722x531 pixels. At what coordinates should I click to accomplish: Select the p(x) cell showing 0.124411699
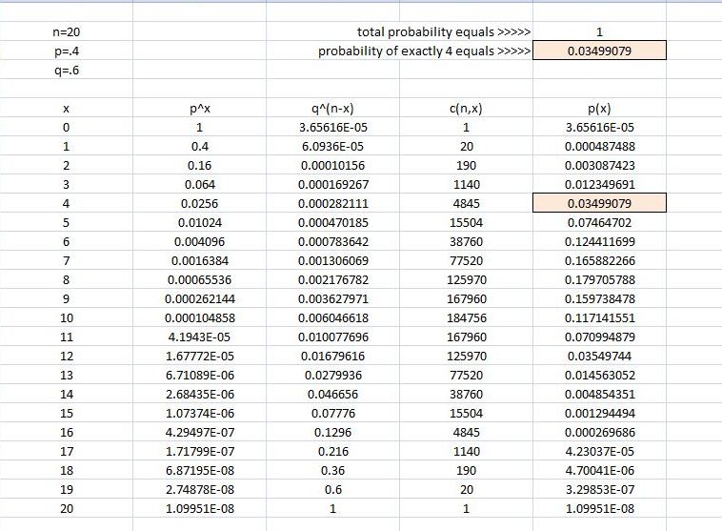[599, 241]
